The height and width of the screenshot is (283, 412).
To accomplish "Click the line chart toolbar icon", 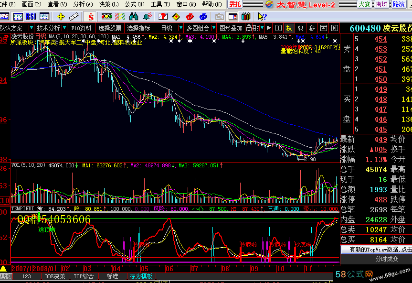I will [4, 17].
